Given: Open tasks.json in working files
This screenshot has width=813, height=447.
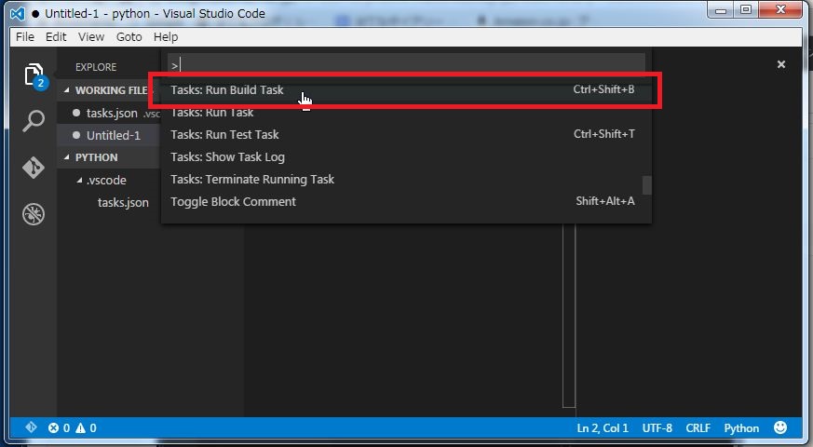Looking at the screenshot, I should [112, 113].
